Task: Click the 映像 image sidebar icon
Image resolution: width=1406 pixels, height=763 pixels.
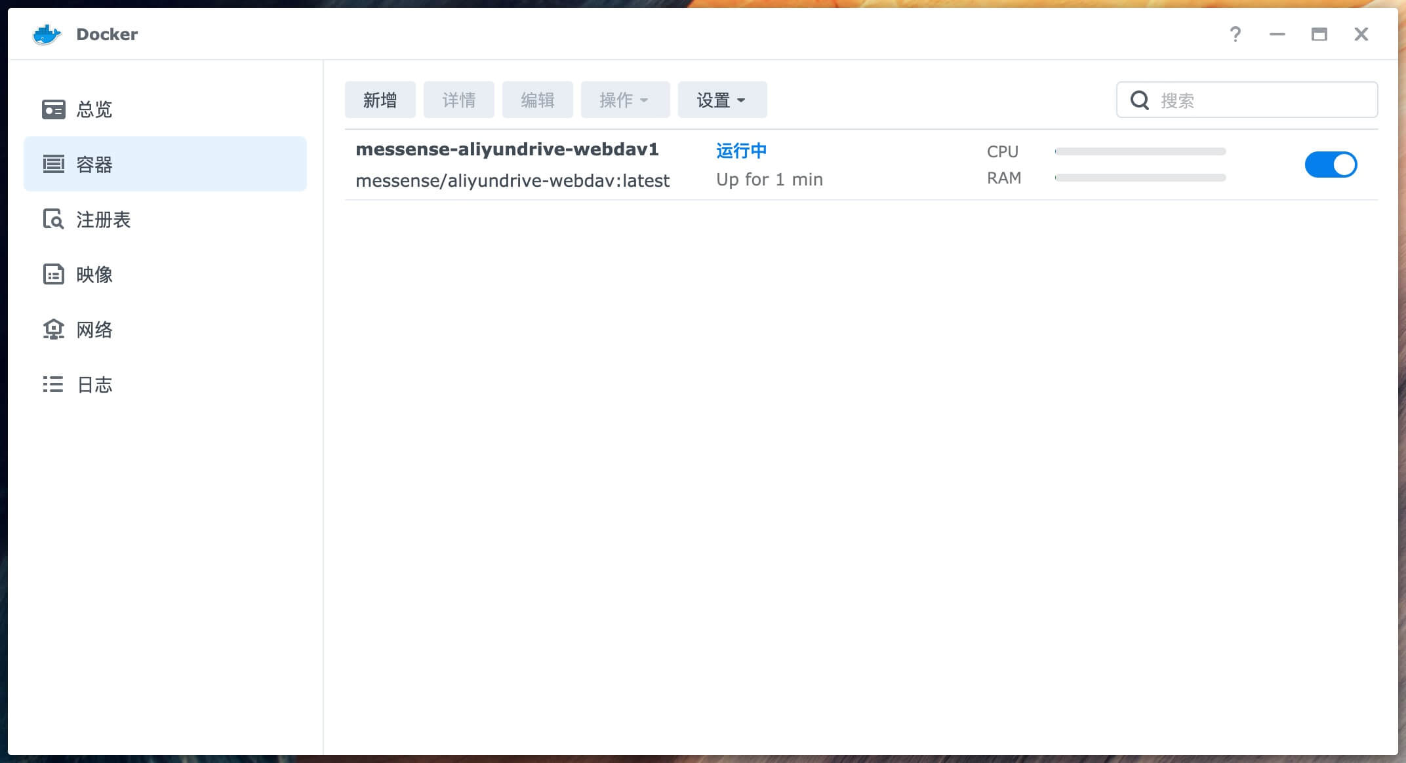Action: pyautogui.click(x=53, y=275)
